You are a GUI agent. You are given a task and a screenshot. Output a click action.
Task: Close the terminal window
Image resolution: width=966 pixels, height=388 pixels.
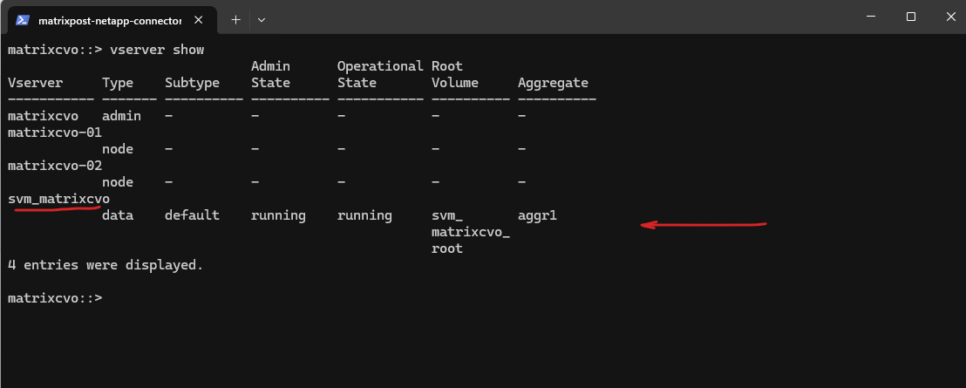tap(949, 17)
